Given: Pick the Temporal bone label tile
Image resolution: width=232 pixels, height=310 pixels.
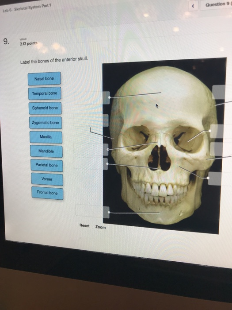Looking at the screenshot, I should tap(45, 93).
